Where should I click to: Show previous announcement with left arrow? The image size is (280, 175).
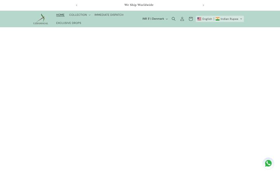tap(77, 5)
